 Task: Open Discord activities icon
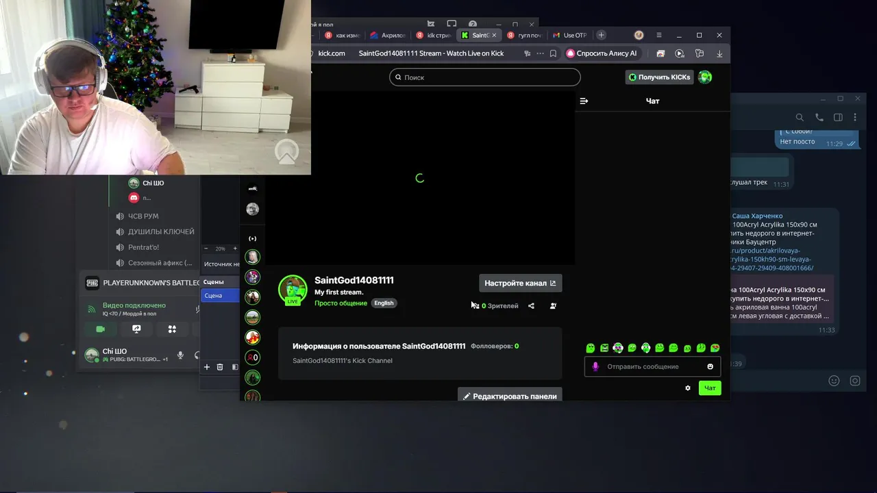172,329
